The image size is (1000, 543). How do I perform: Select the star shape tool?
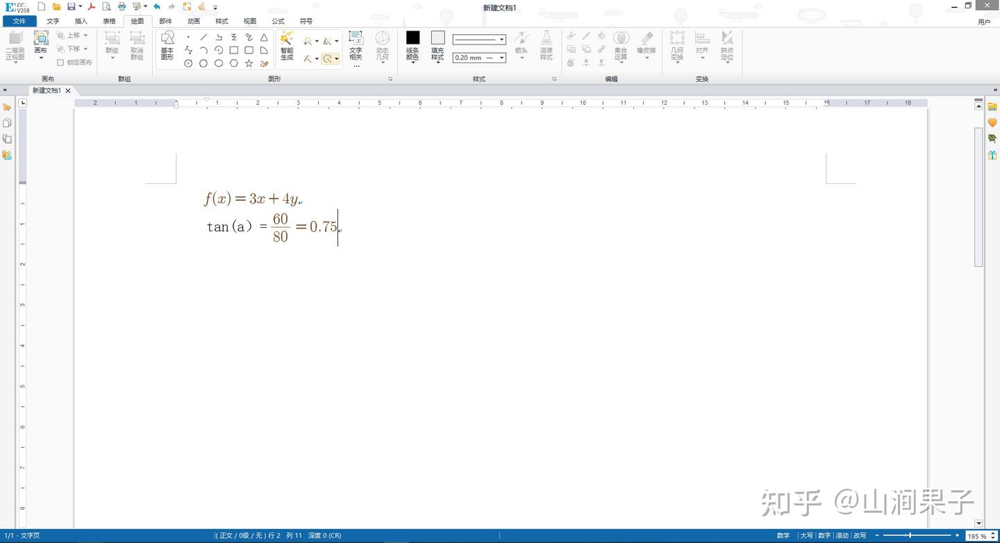point(249,63)
